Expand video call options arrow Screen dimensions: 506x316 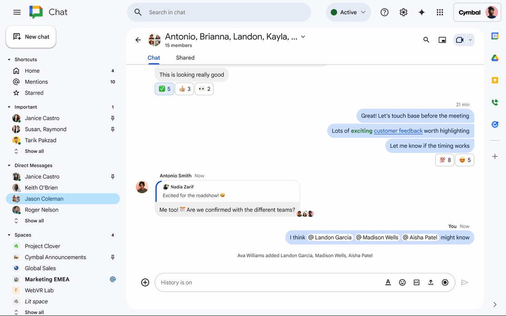click(x=470, y=40)
